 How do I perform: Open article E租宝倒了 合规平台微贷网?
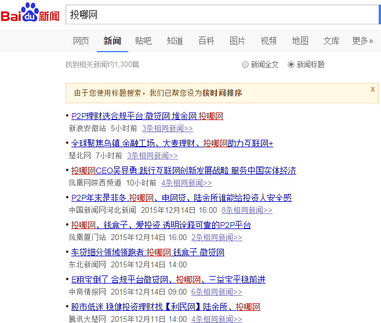(x=168, y=280)
